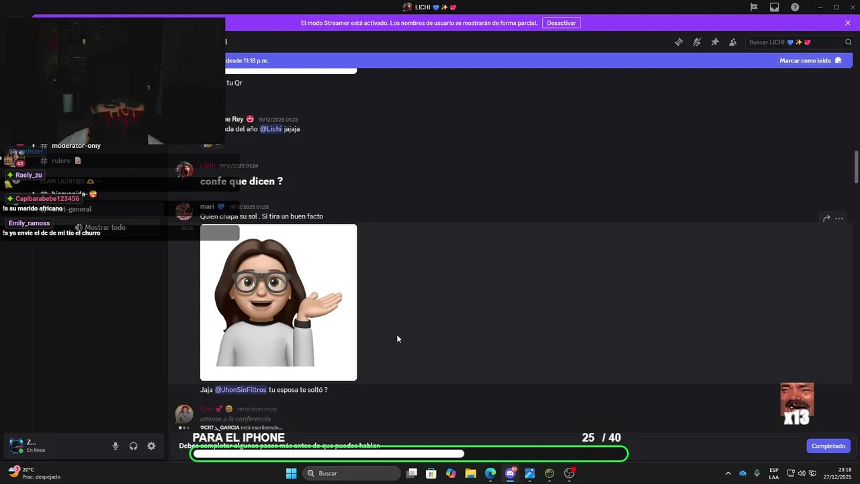Image resolution: width=860 pixels, height=484 pixels.
Task: Open Microsoft Edge from the taskbar
Action: 490,473
